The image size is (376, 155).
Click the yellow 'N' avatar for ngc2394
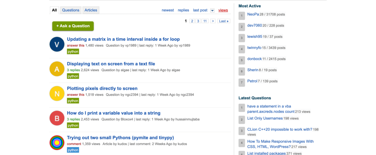click(x=57, y=93)
